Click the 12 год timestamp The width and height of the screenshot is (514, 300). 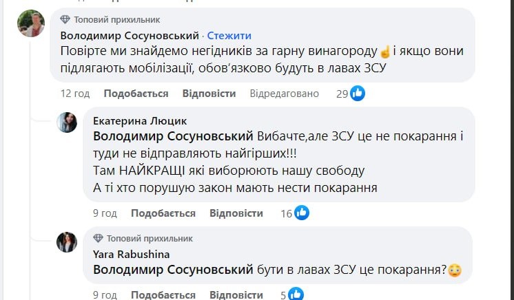click(75, 94)
